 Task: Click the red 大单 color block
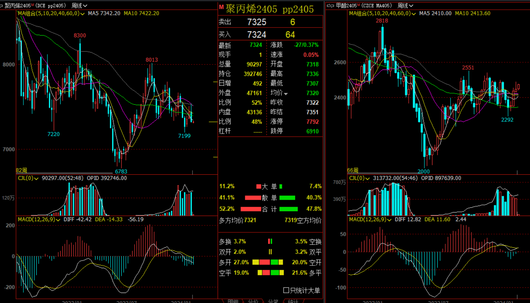click(x=259, y=186)
